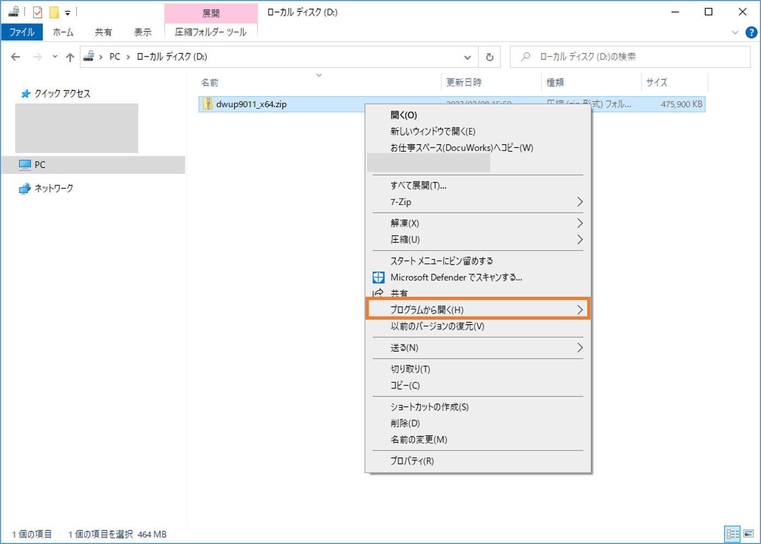Choose コピー(C) in the context menu
Viewport: 761px width, 544px height.
(x=478, y=386)
